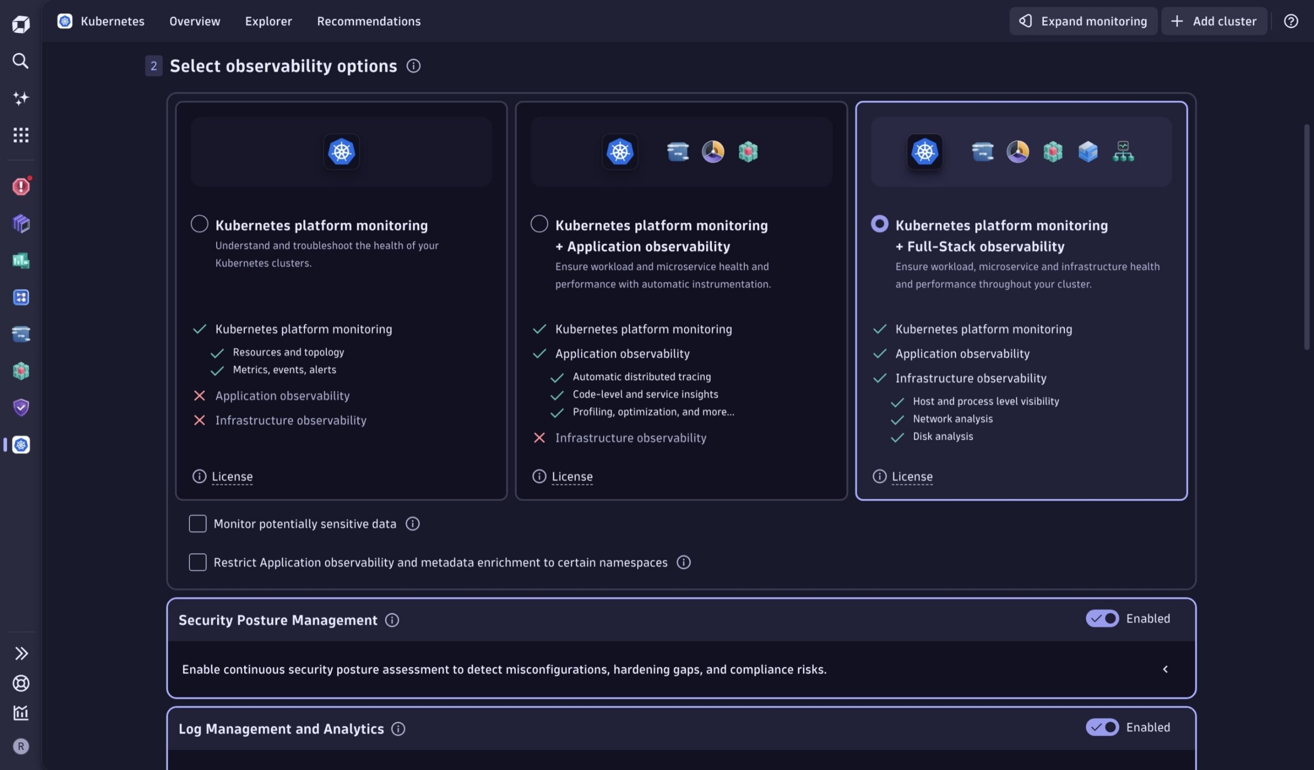
Task: Click the Add cluster button
Action: click(1214, 22)
